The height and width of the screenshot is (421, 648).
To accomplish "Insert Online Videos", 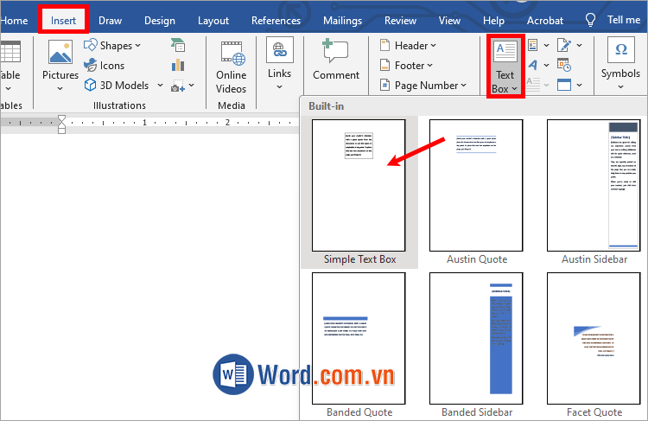I will [x=231, y=67].
